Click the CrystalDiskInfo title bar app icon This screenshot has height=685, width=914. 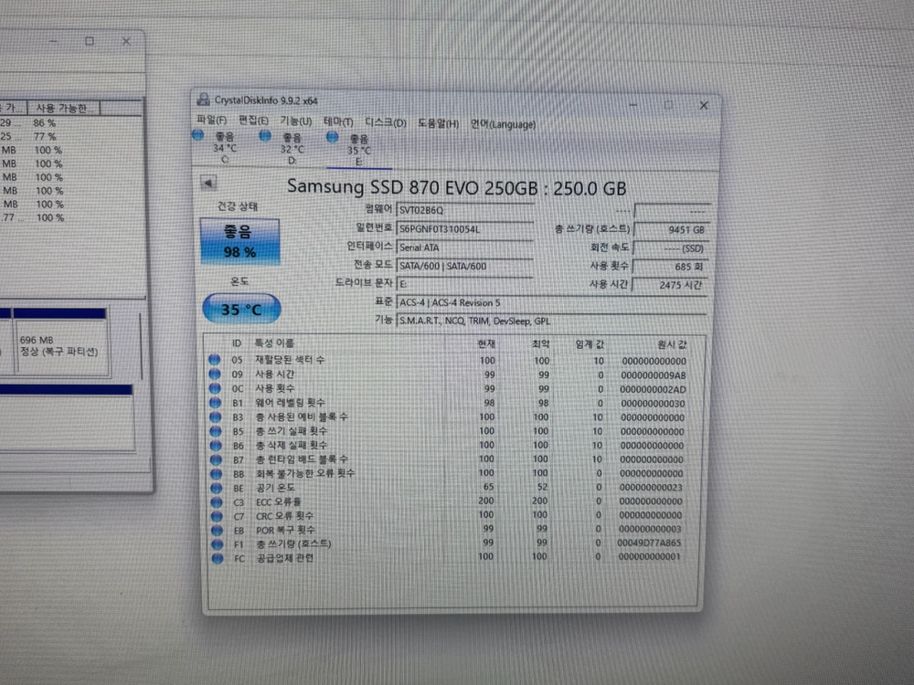(203, 100)
